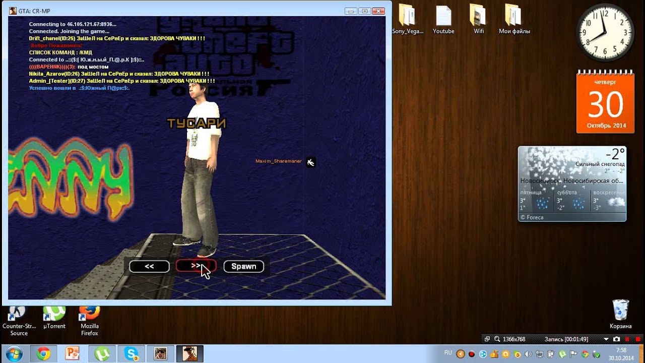Open the Windows Start menu
The image size is (645, 363).
click(x=14, y=354)
